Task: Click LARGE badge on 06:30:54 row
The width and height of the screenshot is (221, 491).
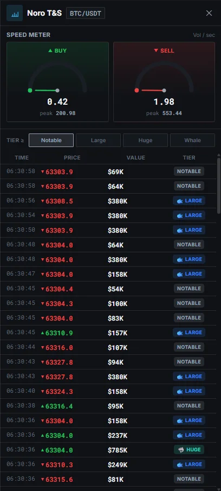Action: [x=189, y=215]
